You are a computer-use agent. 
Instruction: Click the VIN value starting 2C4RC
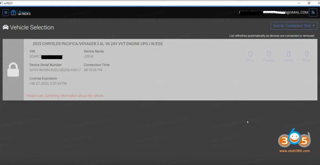(x=46, y=57)
